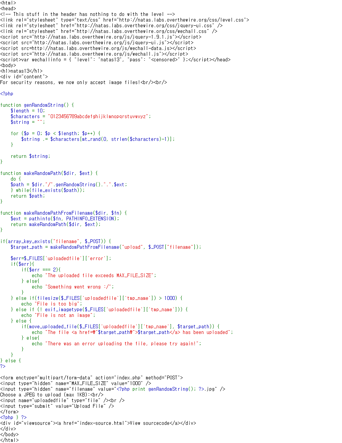Click the move_uploaded_file condition line

(x=120, y=326)
